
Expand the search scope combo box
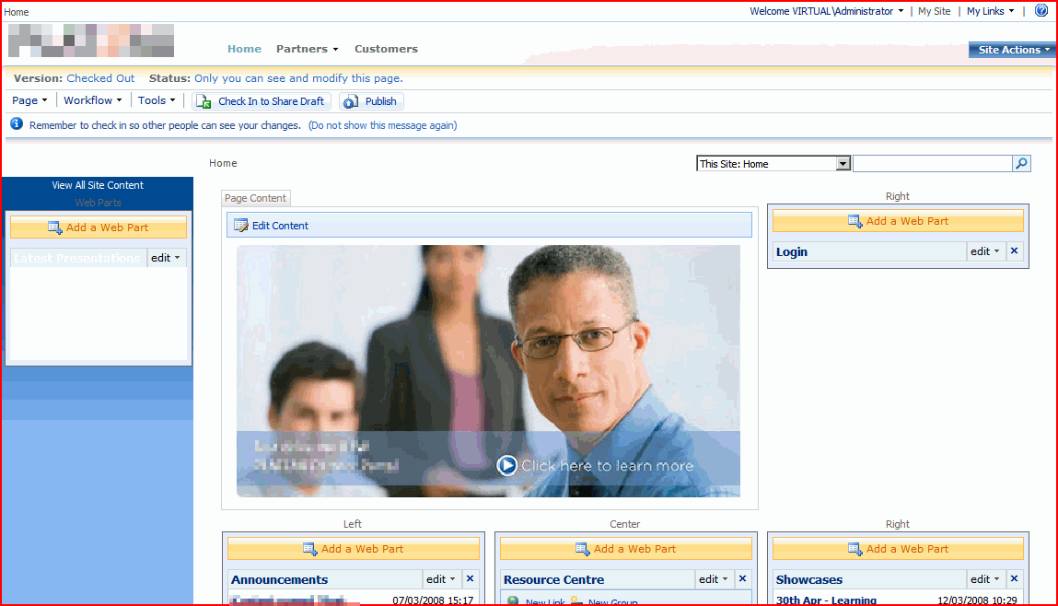(842, 164)
